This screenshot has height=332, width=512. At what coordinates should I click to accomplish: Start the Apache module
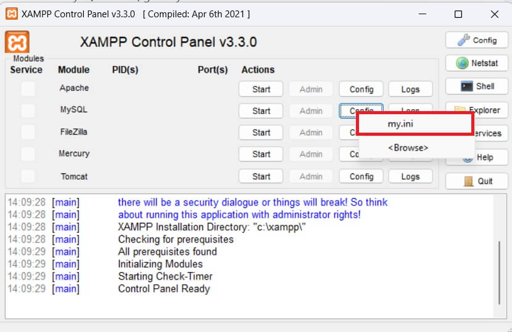(x=260, y=89)
